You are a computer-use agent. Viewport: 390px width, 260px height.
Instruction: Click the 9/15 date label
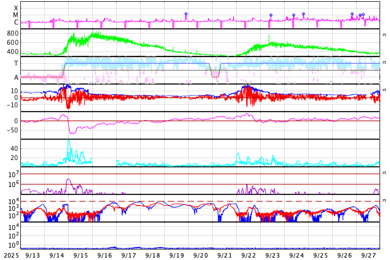pyautogui.click(x=81, y=255)
